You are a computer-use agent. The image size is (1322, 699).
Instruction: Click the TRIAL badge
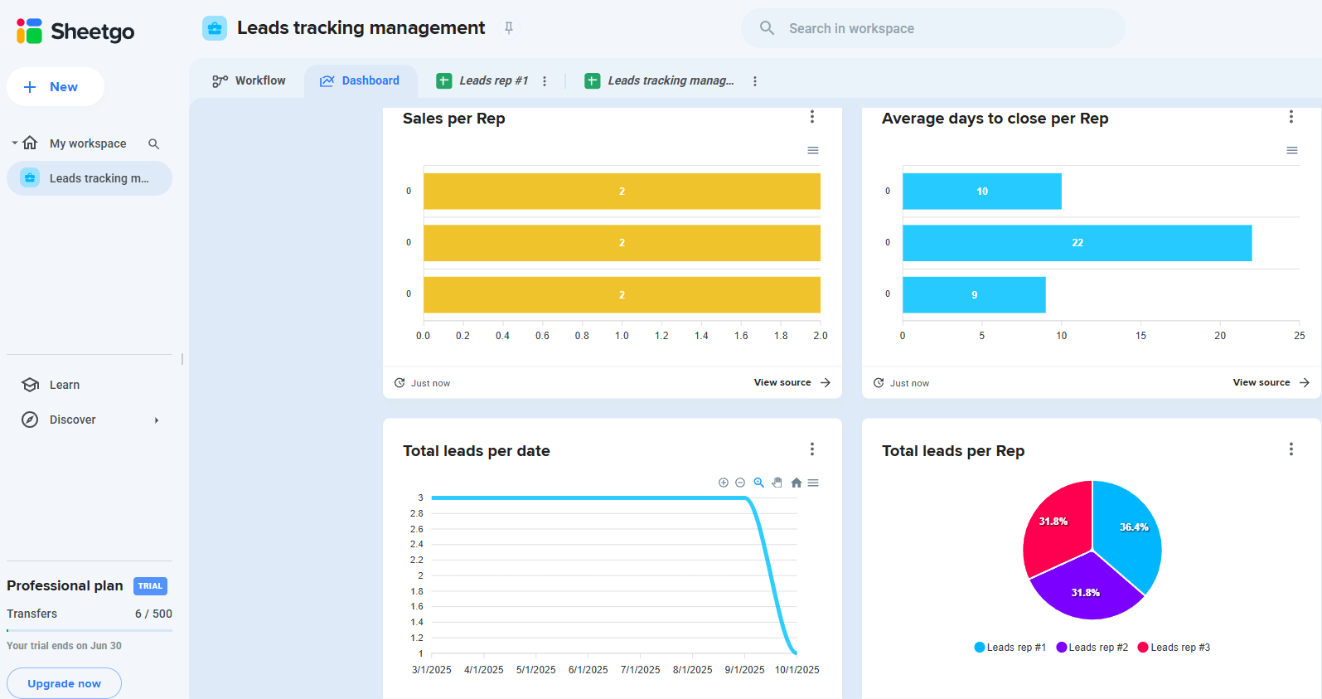tap(150, 586)
